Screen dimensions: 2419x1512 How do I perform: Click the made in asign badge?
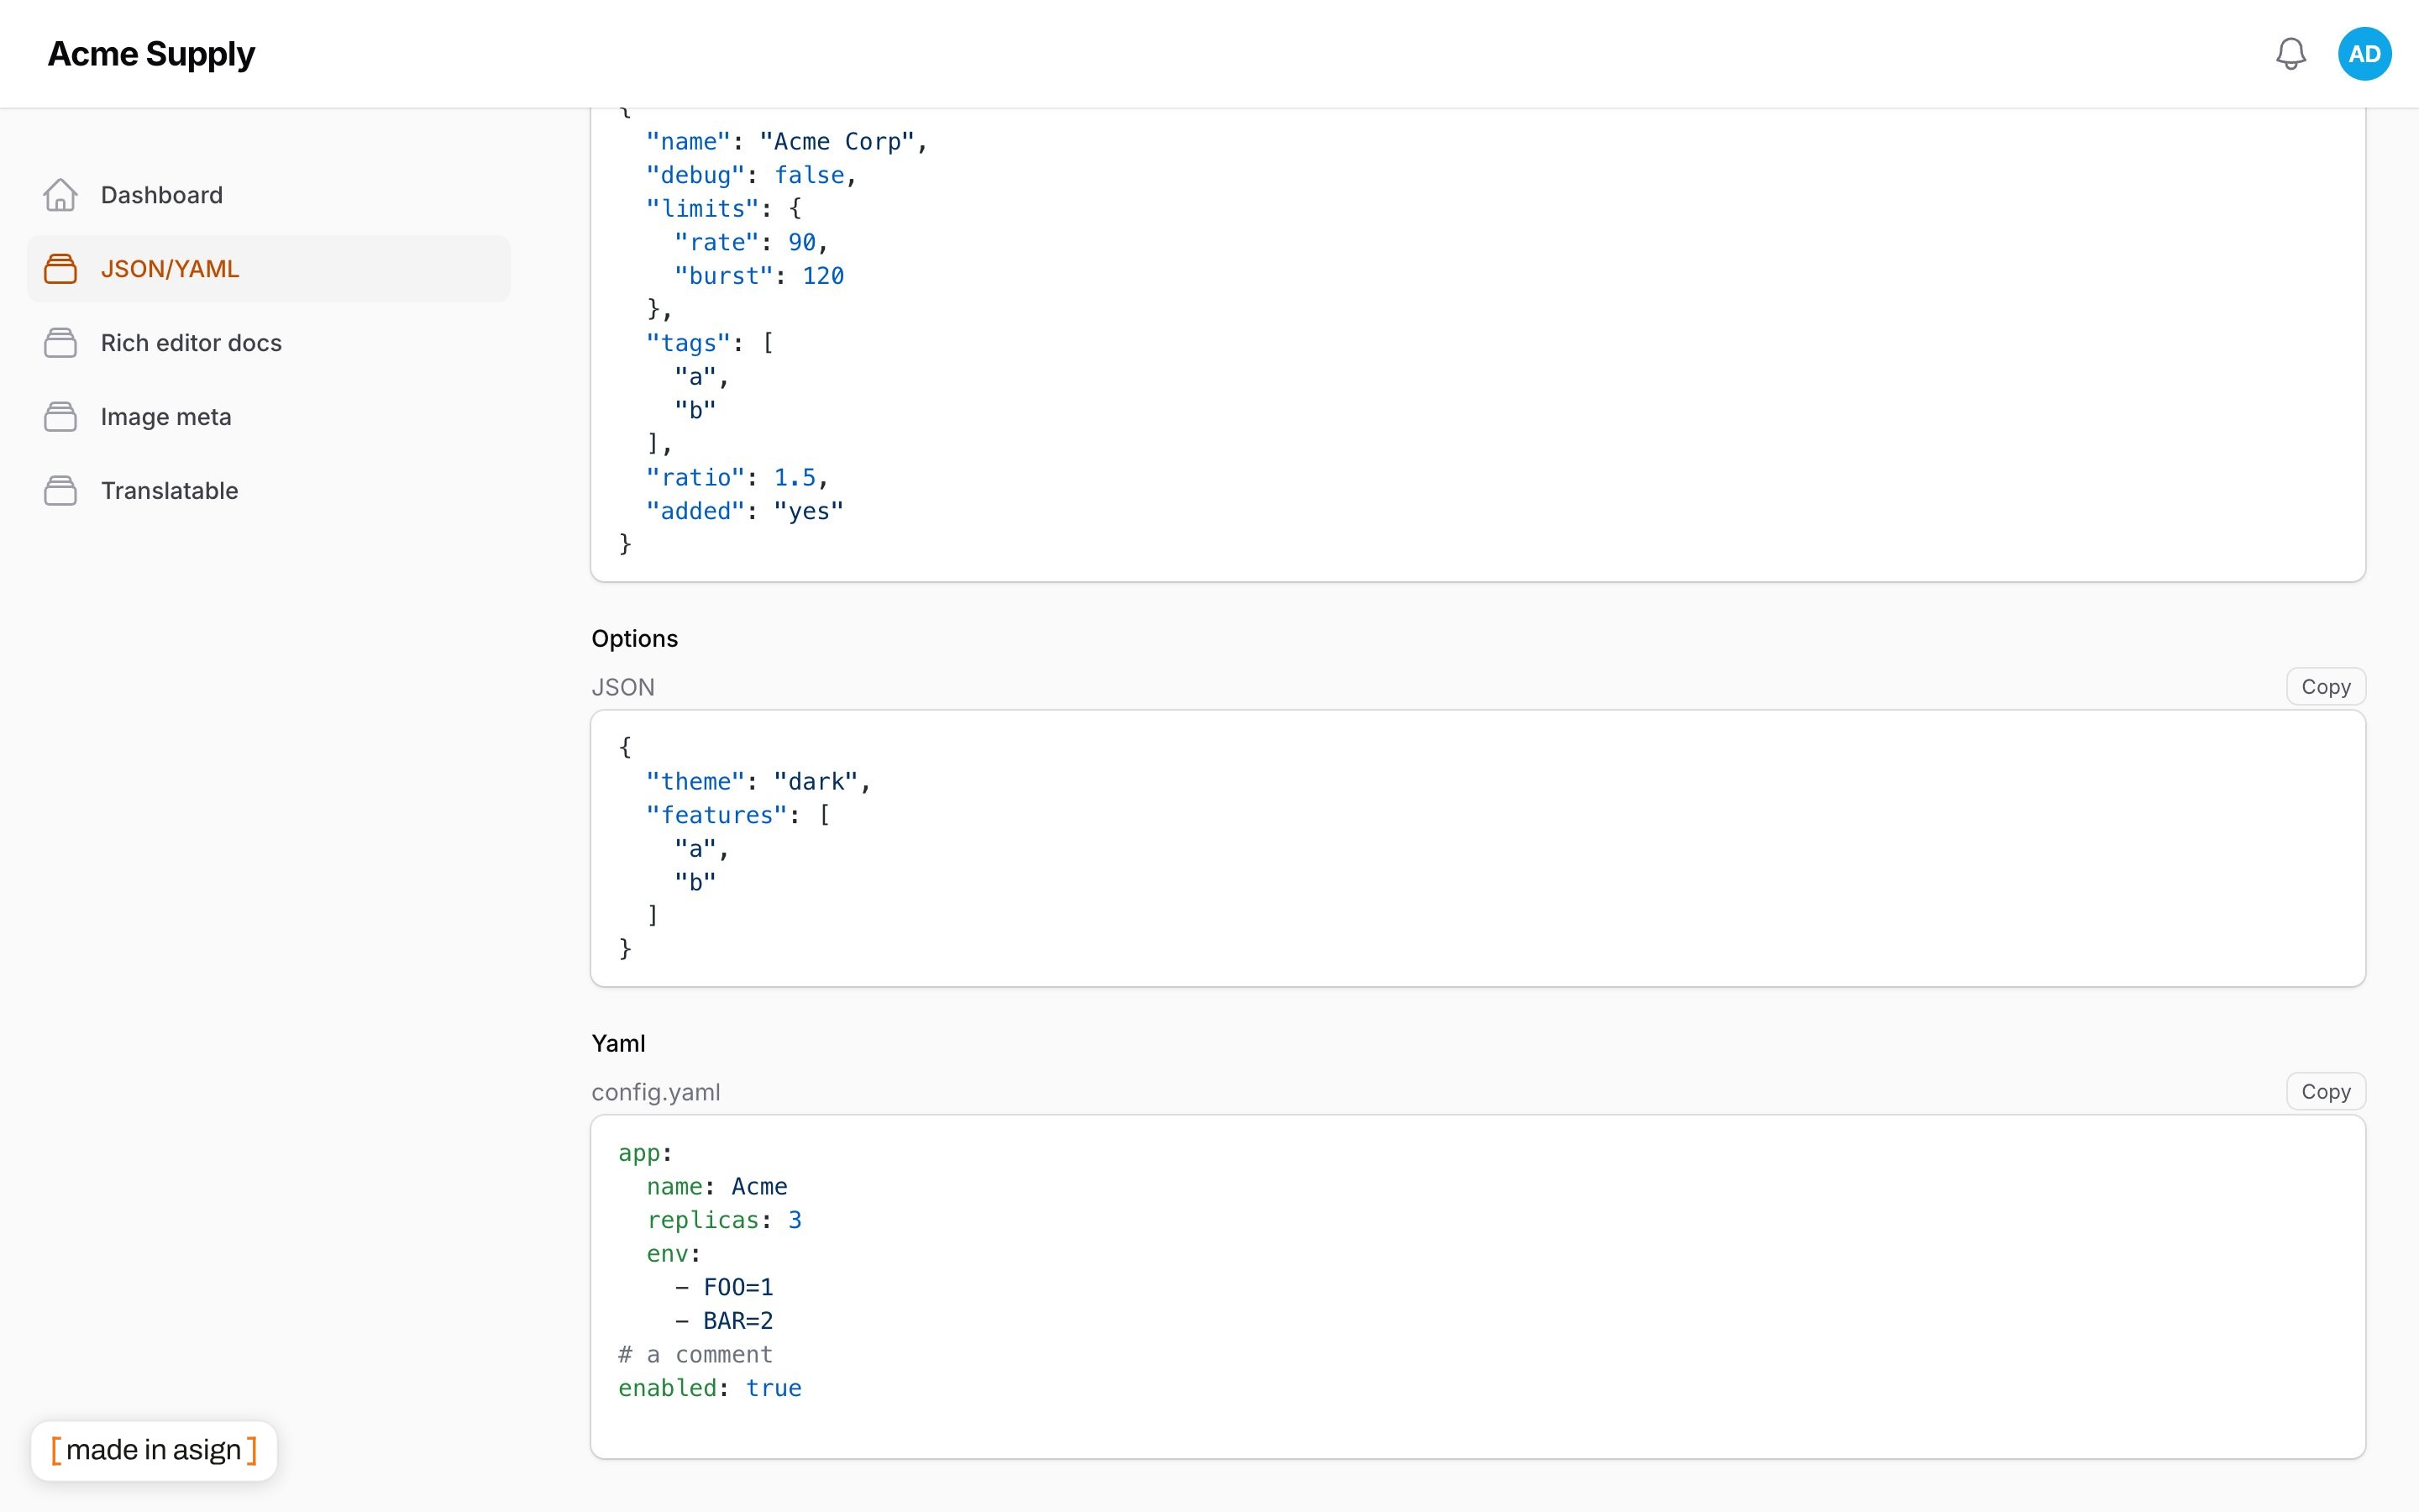154,1450
